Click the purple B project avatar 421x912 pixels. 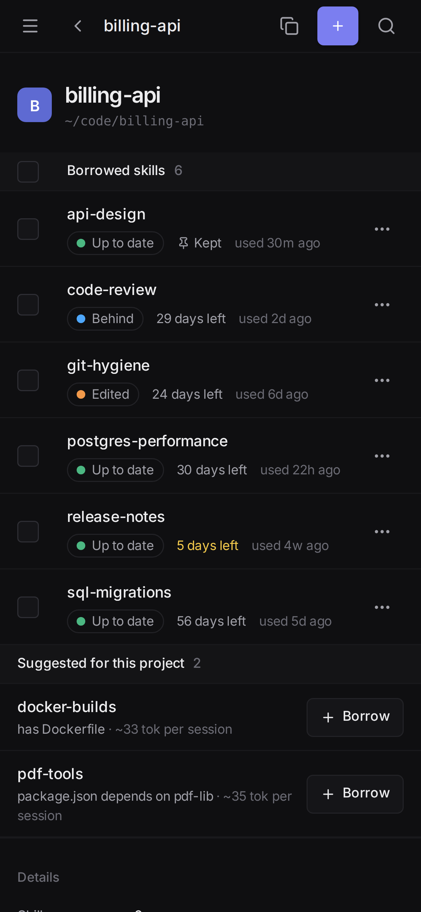click(35, 105)
